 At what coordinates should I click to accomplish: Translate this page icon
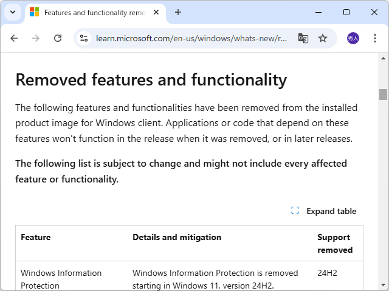pyautogui.click(x=303, y=38)
